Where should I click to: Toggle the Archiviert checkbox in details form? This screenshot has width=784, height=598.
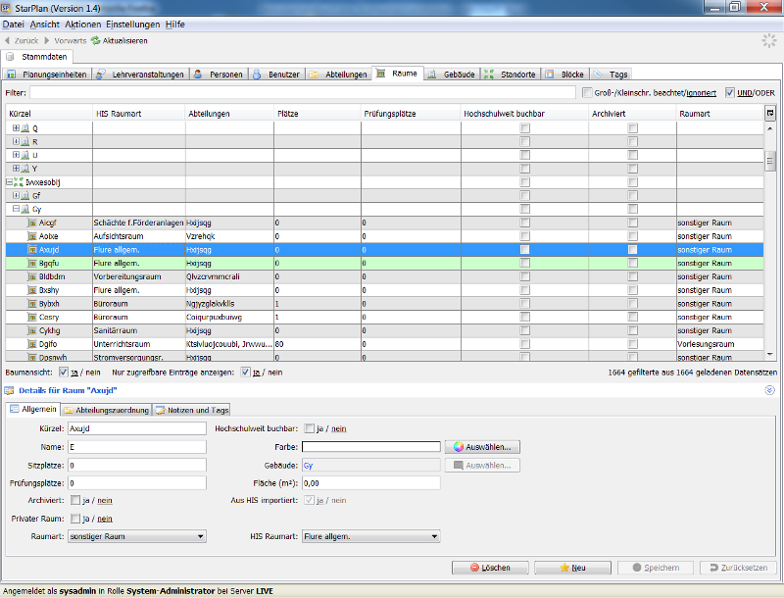[75, 500]
